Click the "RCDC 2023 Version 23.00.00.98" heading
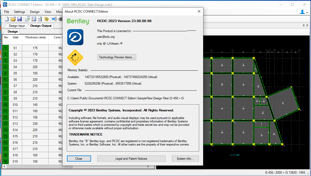Screen dimensions: 311x176 pyautogui.click(x=124, y=21)
